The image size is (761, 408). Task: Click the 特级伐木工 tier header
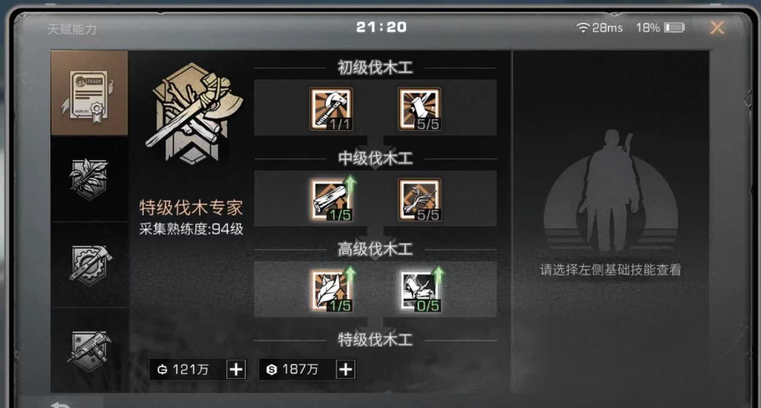(x=375, y=340)
